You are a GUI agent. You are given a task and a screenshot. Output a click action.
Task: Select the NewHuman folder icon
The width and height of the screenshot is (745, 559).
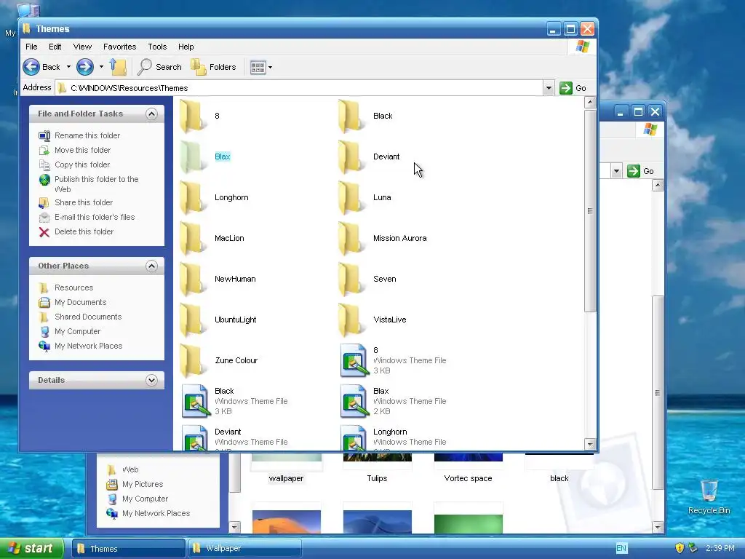194,279
